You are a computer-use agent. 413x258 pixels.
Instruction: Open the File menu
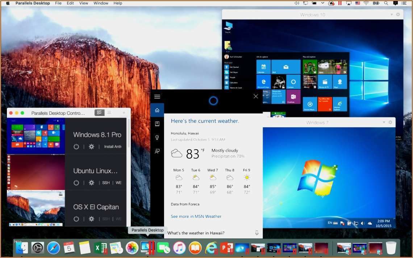pos(58,3)
